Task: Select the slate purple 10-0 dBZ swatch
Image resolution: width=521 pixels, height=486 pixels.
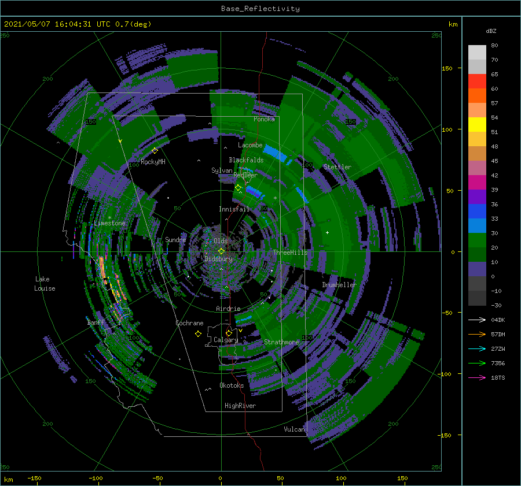Action: pyautogui.click(x=477, y=269)
